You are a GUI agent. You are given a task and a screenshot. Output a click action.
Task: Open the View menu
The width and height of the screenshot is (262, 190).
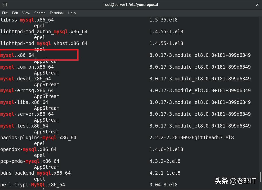click(x=26, y=13)
